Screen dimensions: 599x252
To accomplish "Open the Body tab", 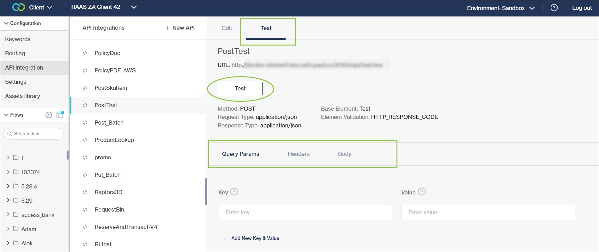I will 344,154.
